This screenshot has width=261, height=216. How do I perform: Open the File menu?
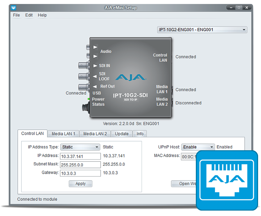16,15
